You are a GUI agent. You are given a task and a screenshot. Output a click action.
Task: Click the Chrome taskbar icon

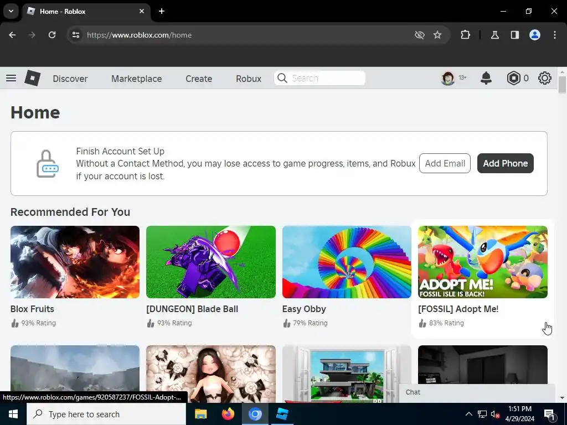tap(255, 414)
